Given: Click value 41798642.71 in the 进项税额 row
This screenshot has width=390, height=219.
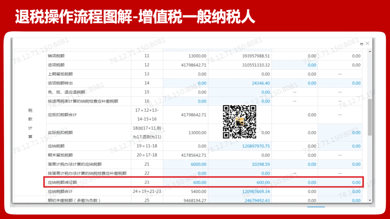Looking at the screenshot, I should click(x=193, y=65).
